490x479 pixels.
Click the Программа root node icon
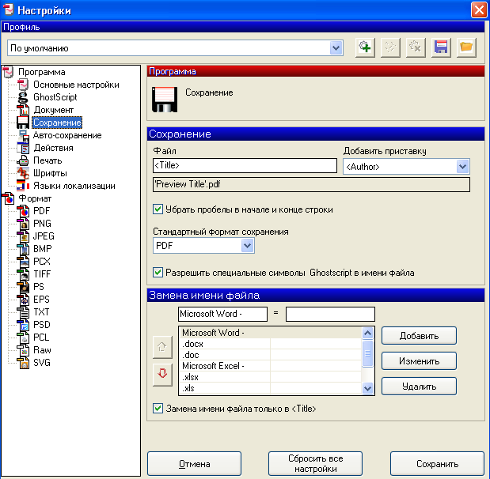click(9, 72)
